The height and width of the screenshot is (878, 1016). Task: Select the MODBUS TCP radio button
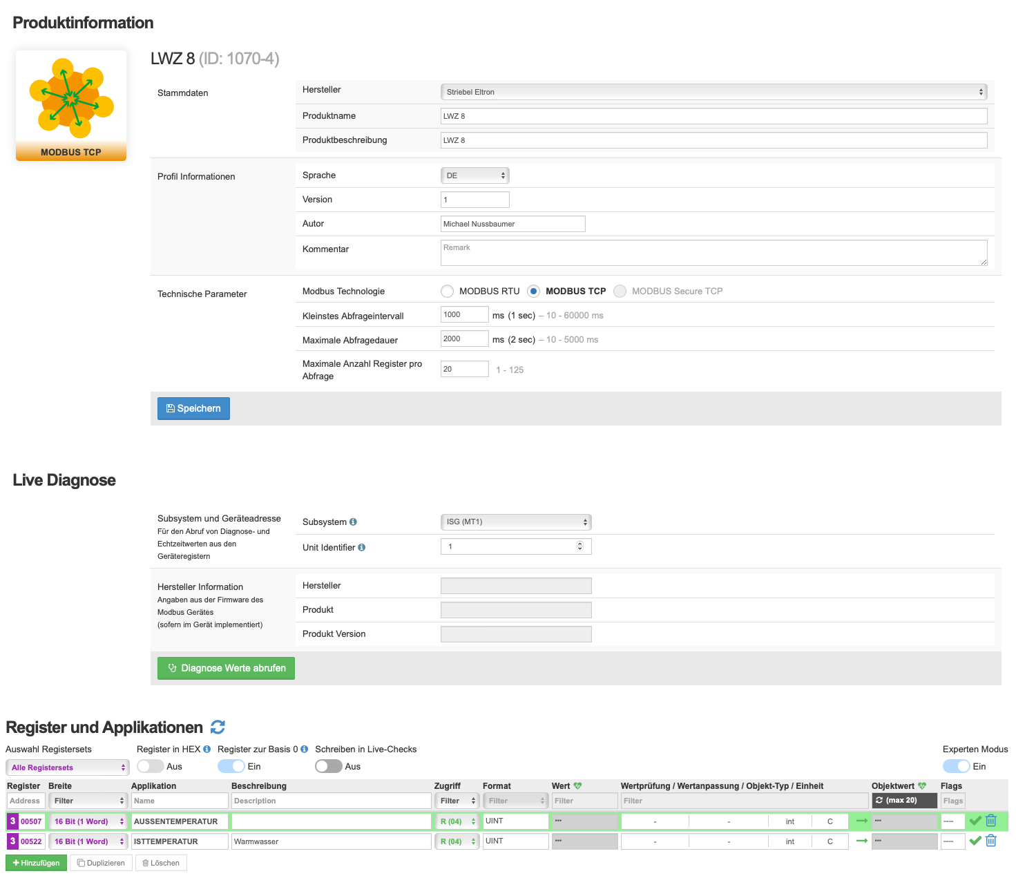534,292
